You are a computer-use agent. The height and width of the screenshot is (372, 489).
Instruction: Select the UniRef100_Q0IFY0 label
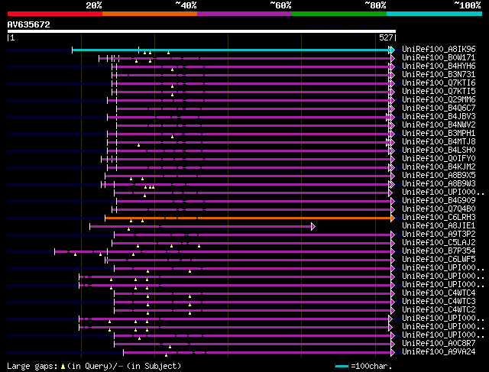439,159
